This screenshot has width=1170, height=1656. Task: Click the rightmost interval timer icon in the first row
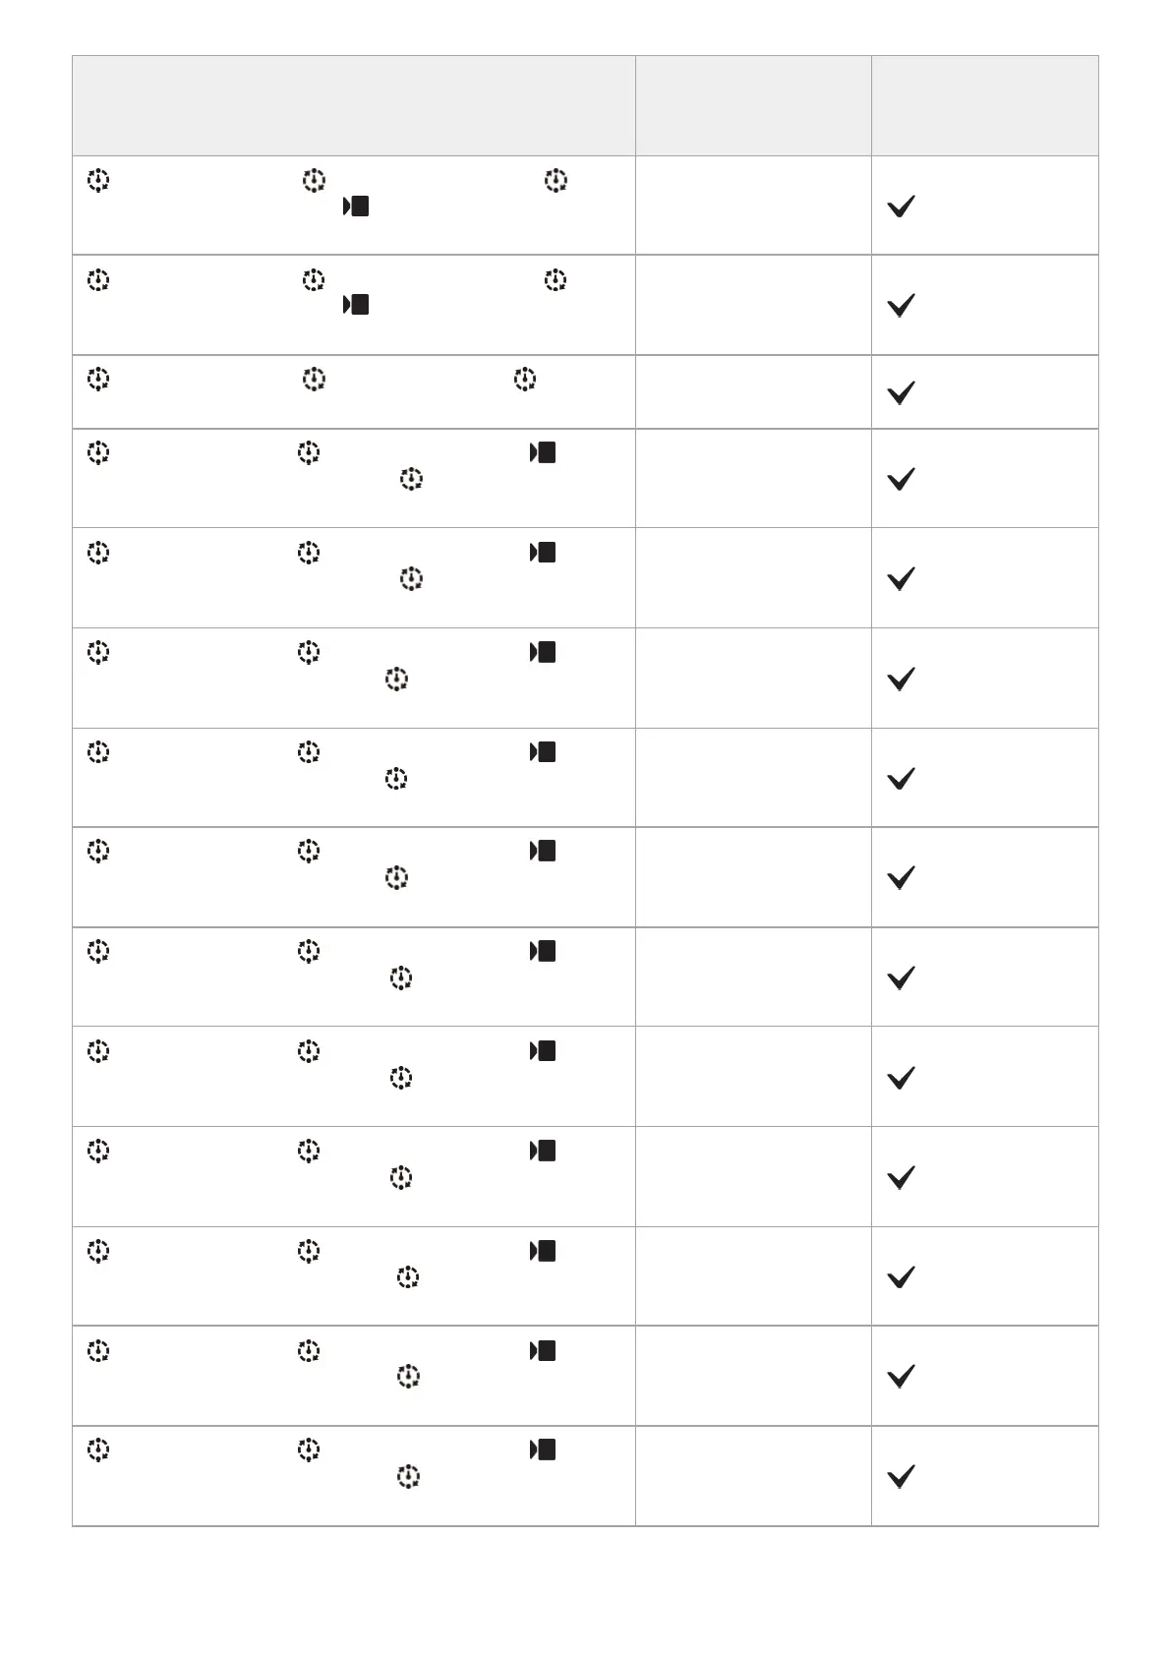point(556,181)
